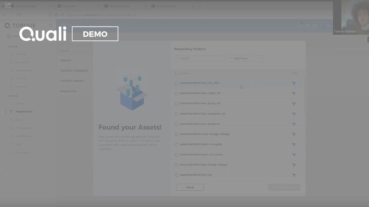Go to Blueprints in the sidebar

pyautogui.click(x=22, y=62)
